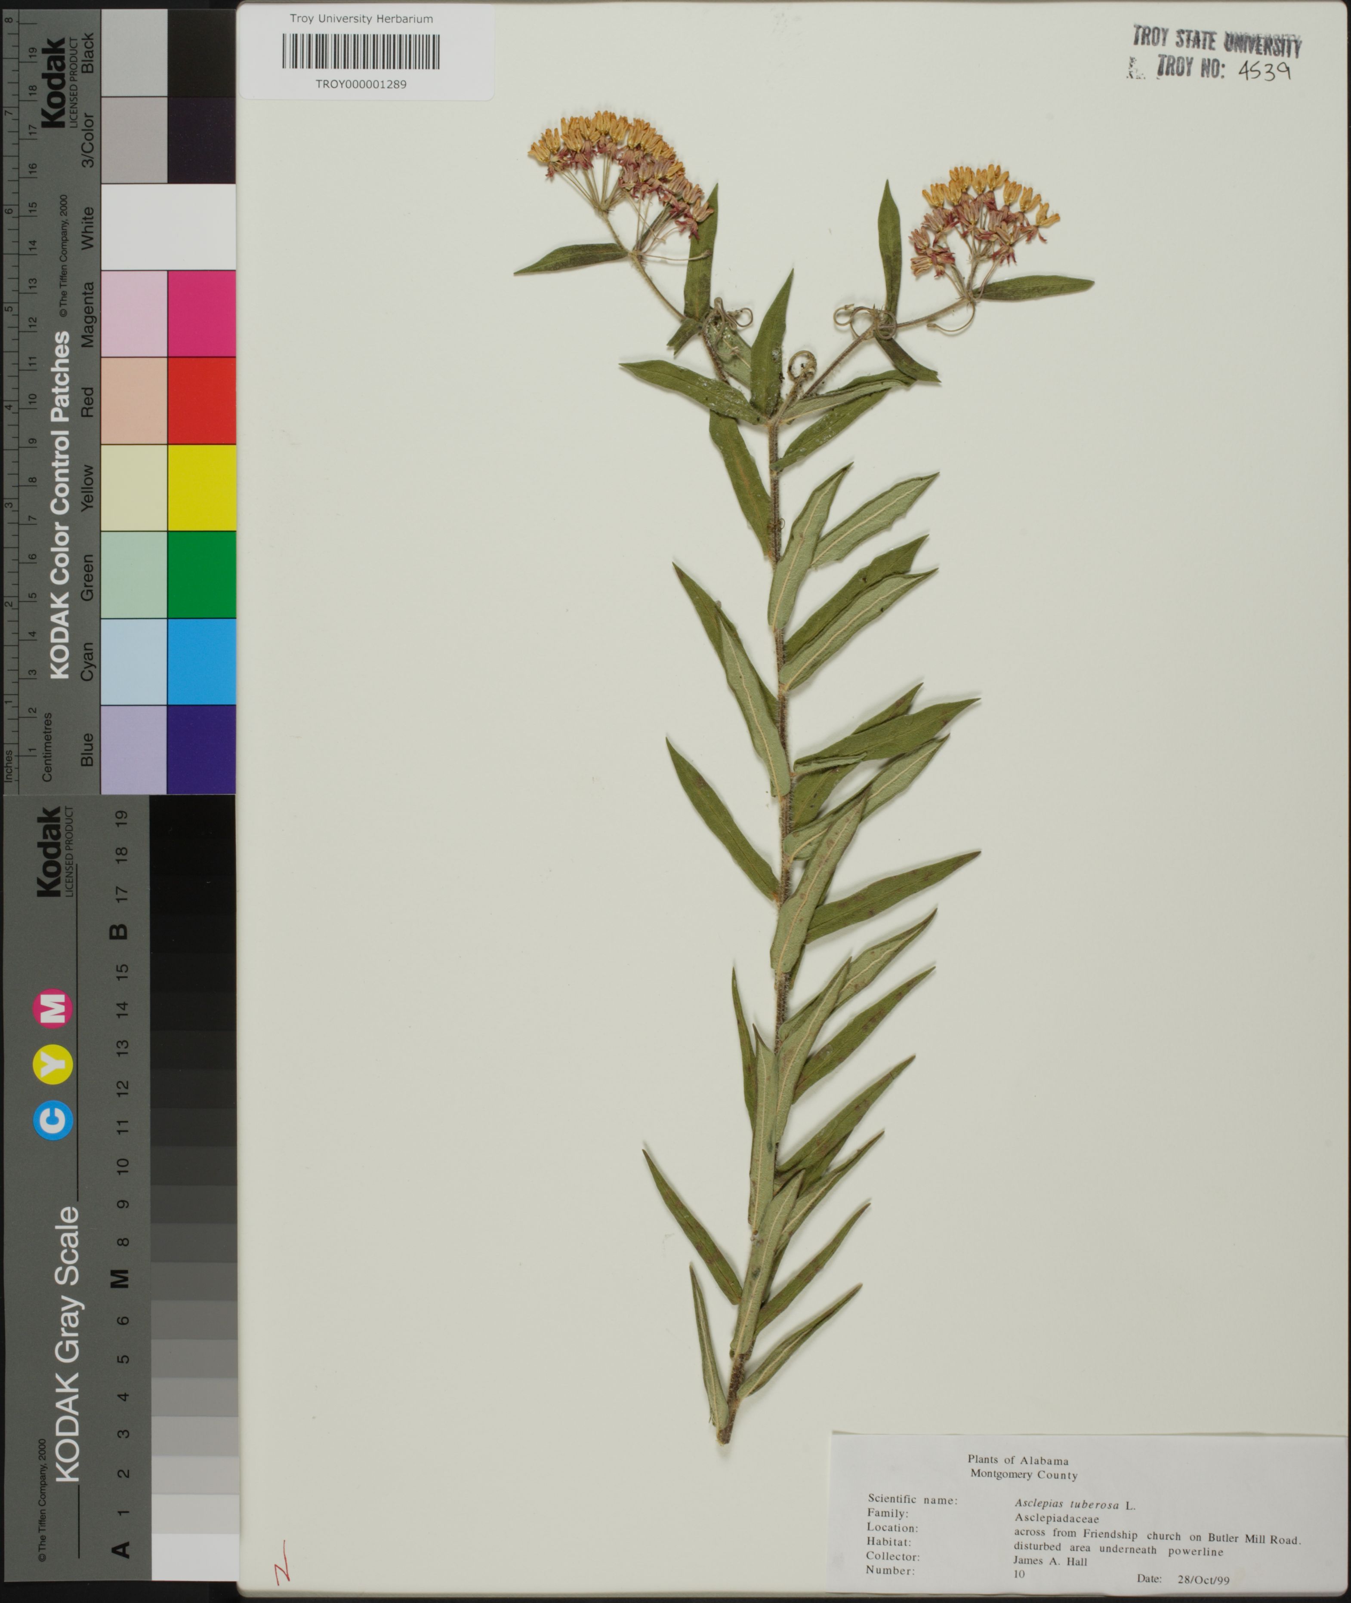1351x1603 pixels.
Task: Click the gray scale letter 'A'
Action: point(120,1549)
